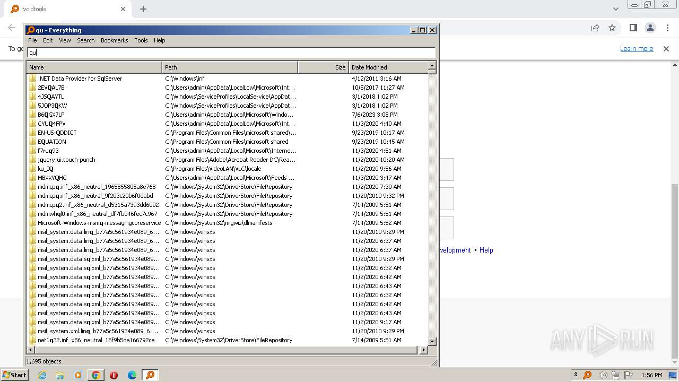Screen dimensions: 679x382
Task: Click the vertical scrollbar down arrow in results
Action: click(x=432, y=342)
